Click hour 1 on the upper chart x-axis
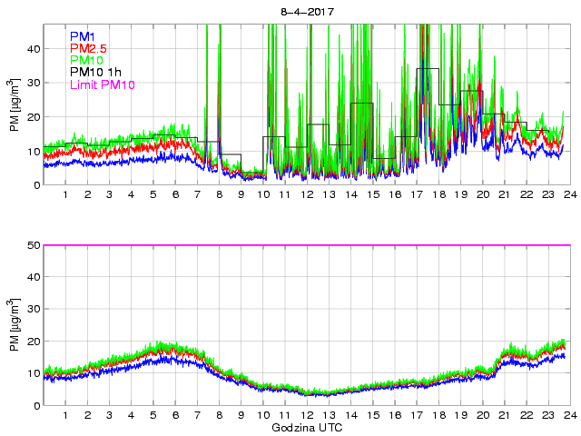 pos(65,195)
